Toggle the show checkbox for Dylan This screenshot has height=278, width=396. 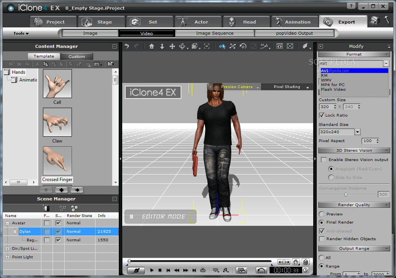[x=58, y=231]
